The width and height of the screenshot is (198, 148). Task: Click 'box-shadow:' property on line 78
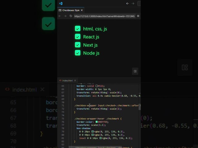[84, 128]
